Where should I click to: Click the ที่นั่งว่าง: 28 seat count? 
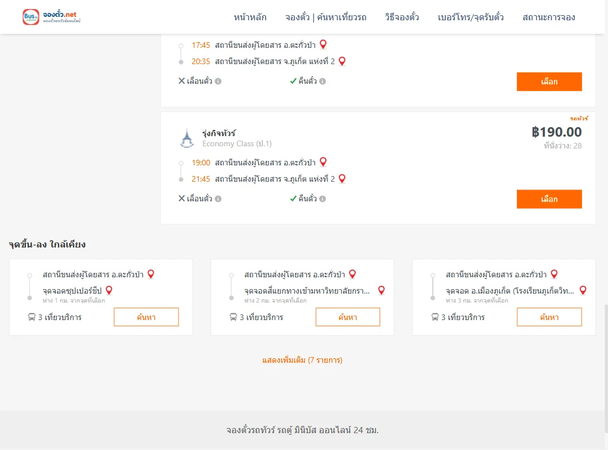click(562, 146)
